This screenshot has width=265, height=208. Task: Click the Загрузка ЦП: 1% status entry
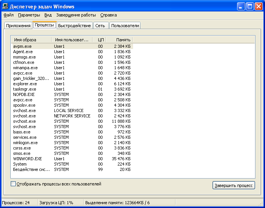[x=56, y=203]
